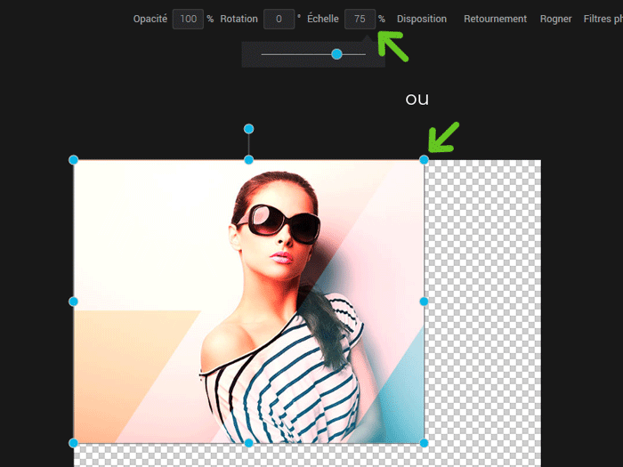This screenshot has height=467, width=623.
Task: Click the bottom-right corner resize handle
Action: pos(424,442)
